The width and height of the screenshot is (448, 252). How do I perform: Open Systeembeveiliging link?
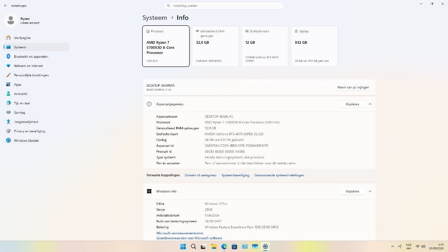point(235,175)
